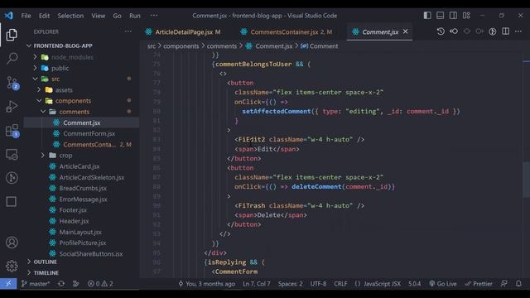Open editor More Actions ellipsis
The height and width of the screenshot is (298, 530).
(518, 31)
